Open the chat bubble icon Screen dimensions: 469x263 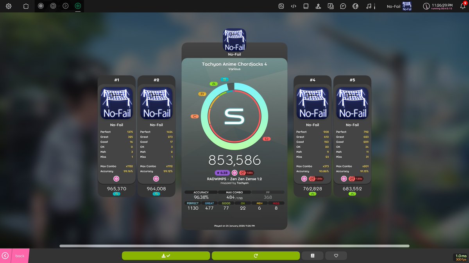pos(343,6)
